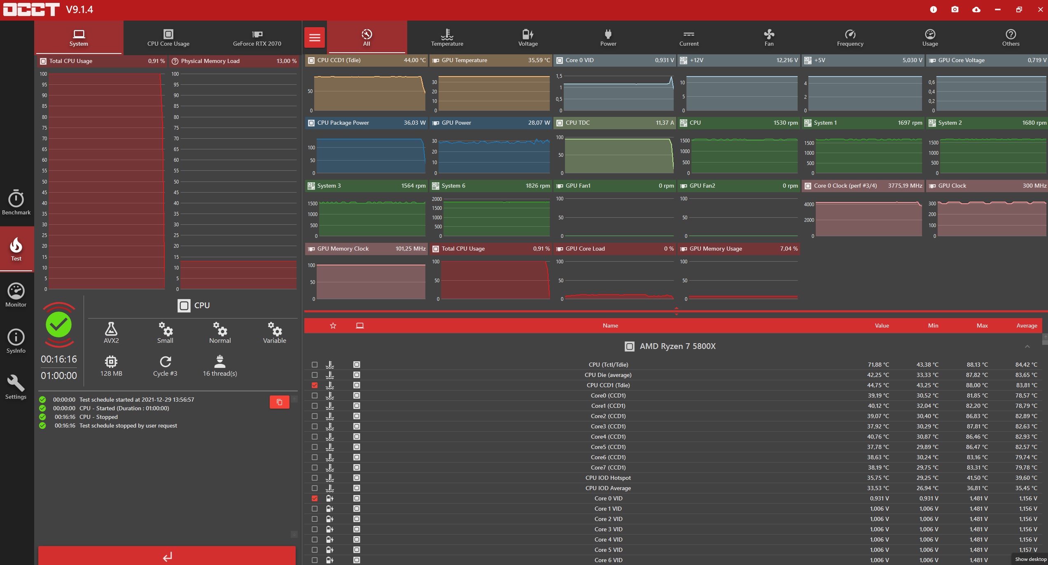Uncheck the CPU CCD1 (Tdie) checkbox
1048x565 pixels.
tap(315, 385)
